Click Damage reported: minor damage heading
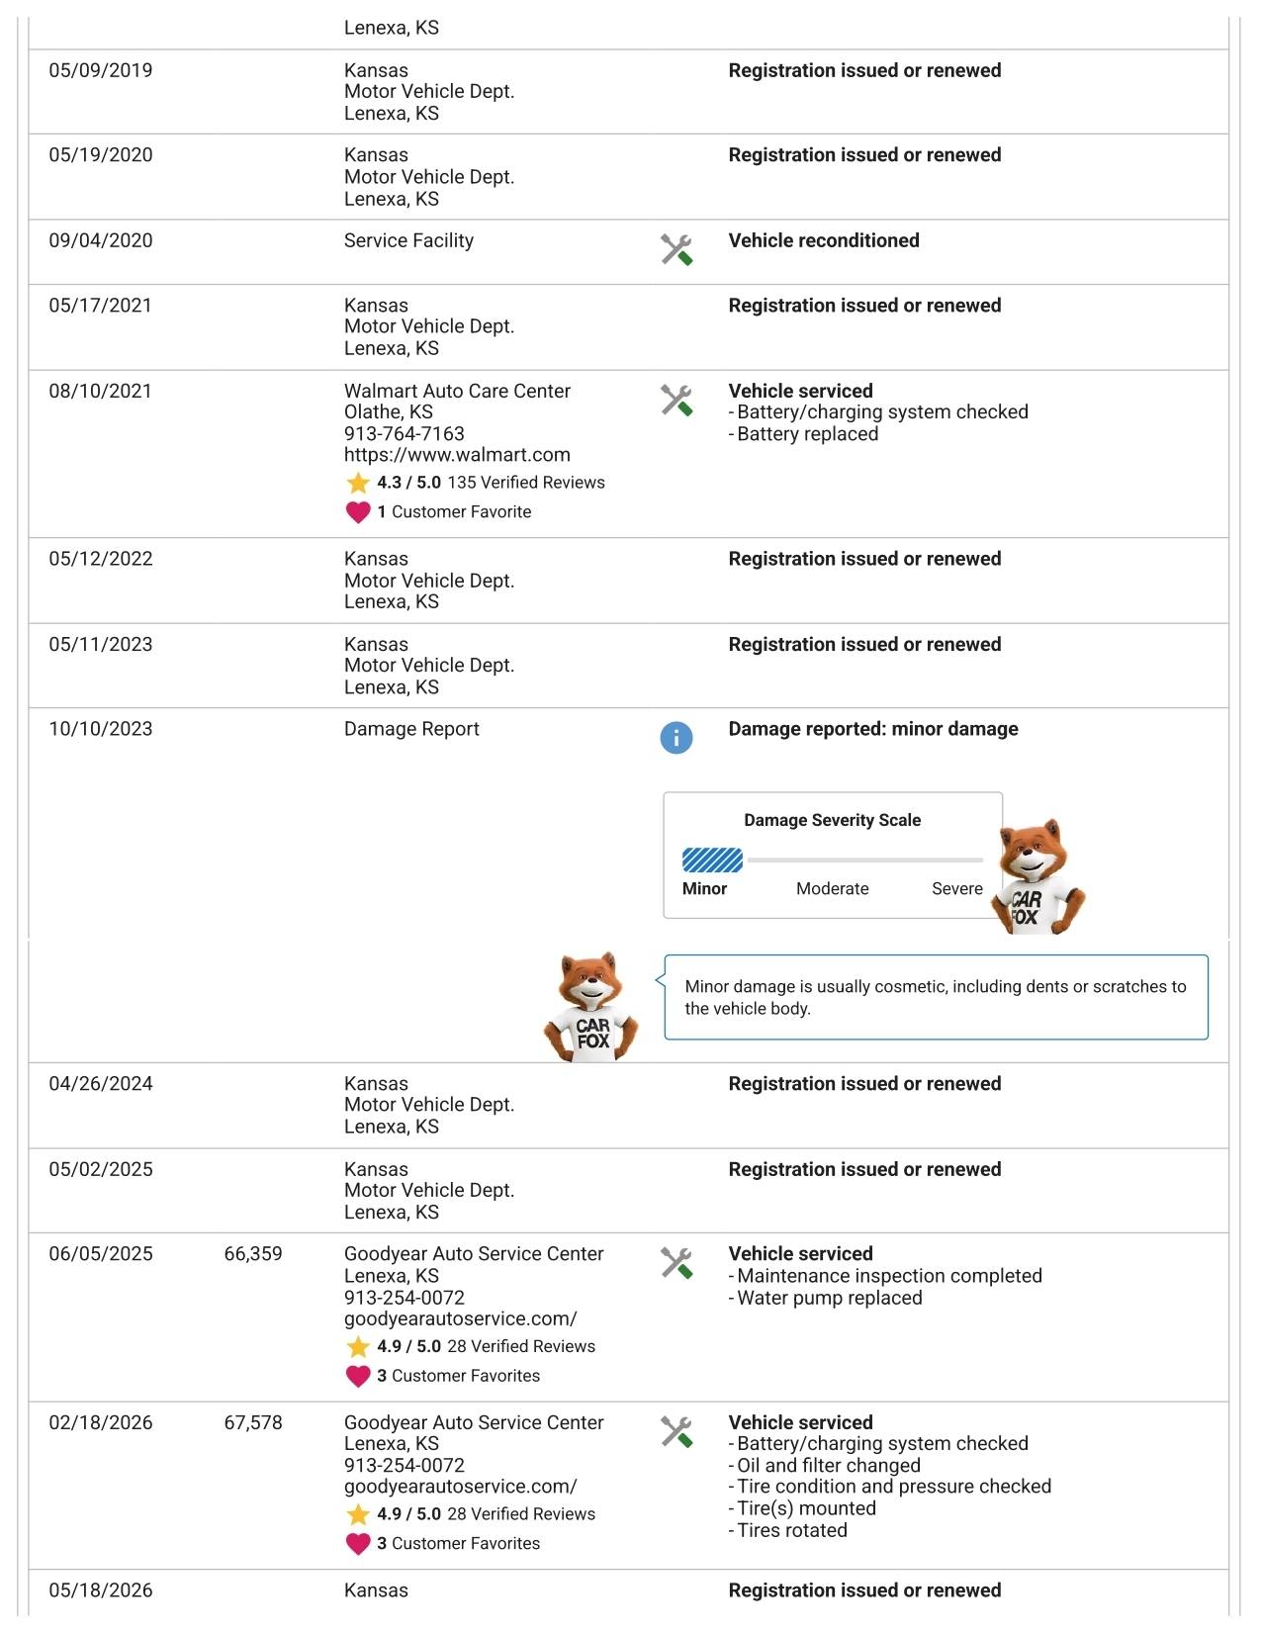The width and height of the screenshot is (1261, 1632). pyautogui.click(x=873, y=729)
